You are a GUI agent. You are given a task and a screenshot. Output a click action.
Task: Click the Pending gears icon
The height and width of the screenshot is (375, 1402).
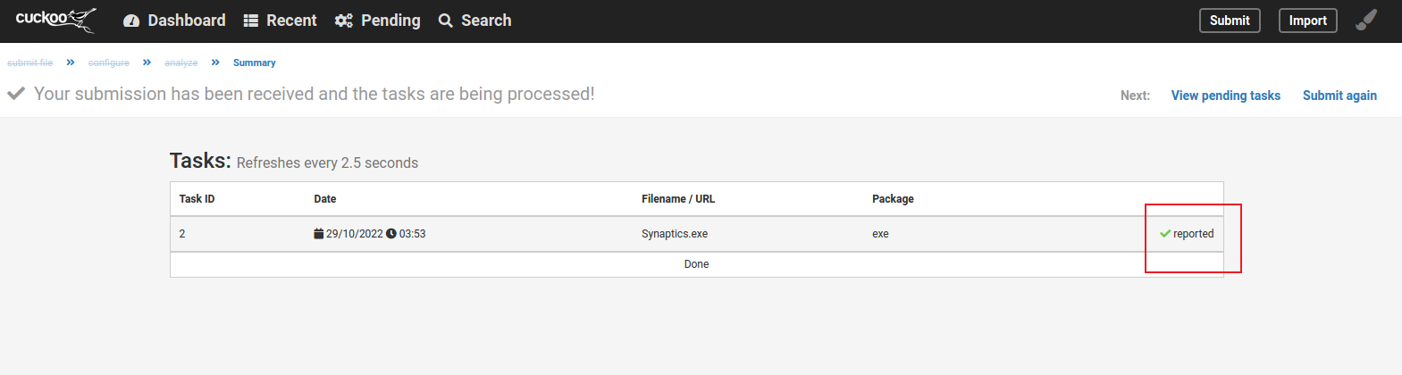(344, 21)
